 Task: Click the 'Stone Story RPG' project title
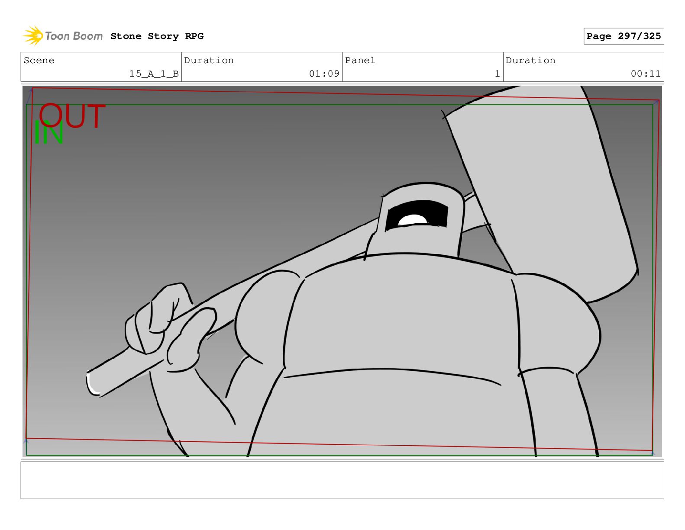click(157, 36)
